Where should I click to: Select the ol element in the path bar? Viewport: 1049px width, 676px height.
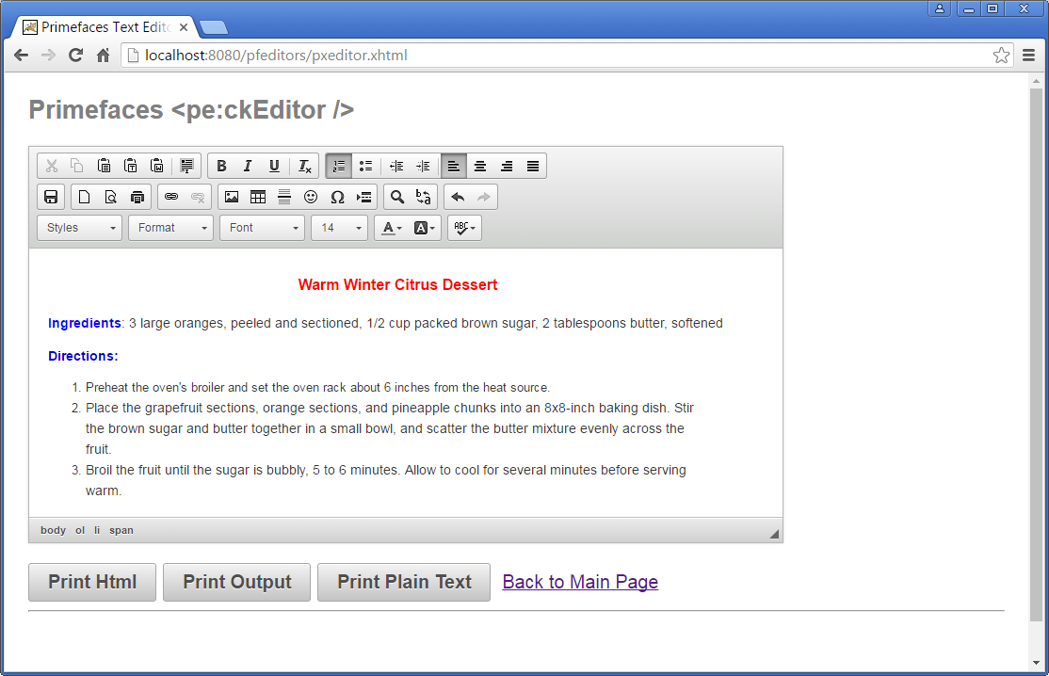pyautogui.click(x=80, y=530)
